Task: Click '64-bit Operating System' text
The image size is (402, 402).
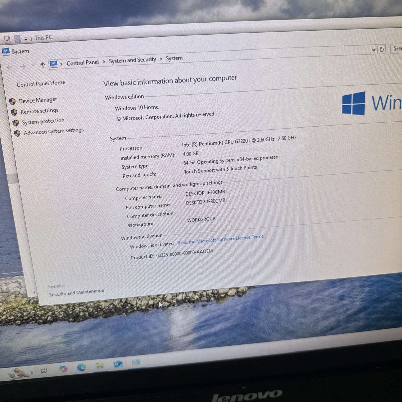Action: click(x=231, y=160)
